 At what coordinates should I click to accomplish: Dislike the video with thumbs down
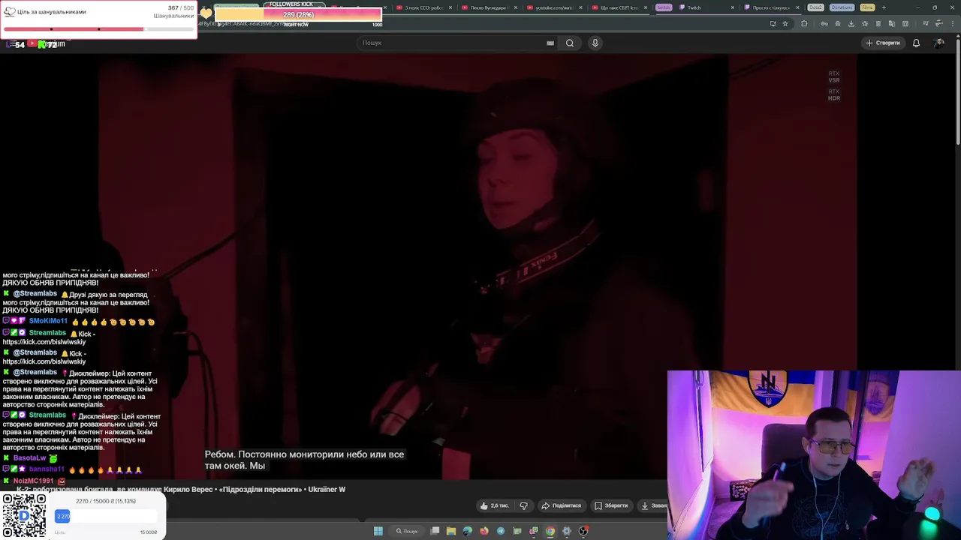(x=524, y=505)
